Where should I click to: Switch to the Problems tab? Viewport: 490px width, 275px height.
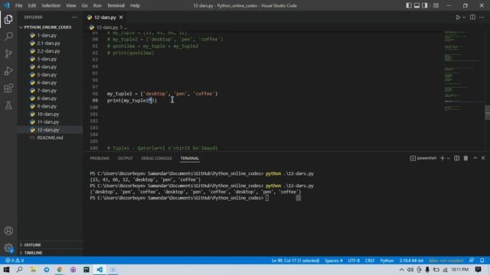click(100, 158)
